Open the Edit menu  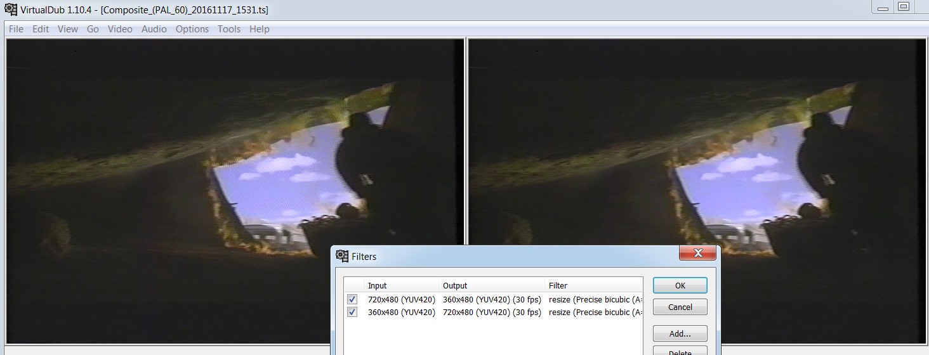(x=41, y=29)
